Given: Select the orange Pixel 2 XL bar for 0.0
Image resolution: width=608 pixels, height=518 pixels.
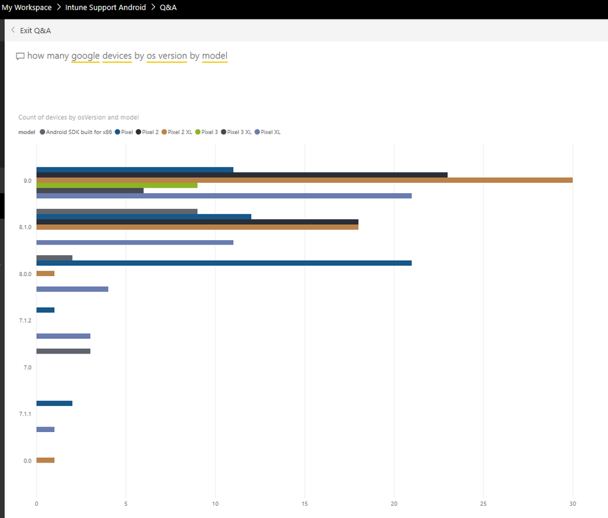Looking at the screenshot, I should tap(46, 460).
